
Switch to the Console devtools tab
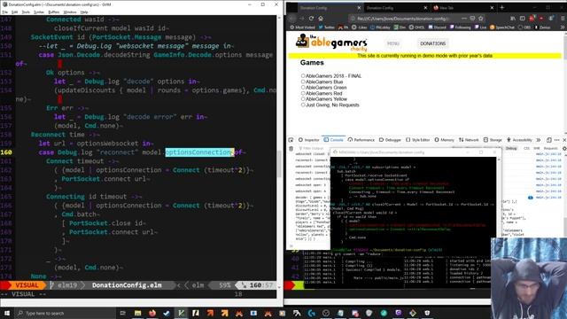click(x=333, y=140)
